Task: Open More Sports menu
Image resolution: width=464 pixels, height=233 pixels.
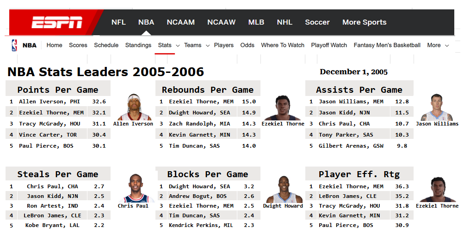Action: pyautogui.click(x=364, y=22)
